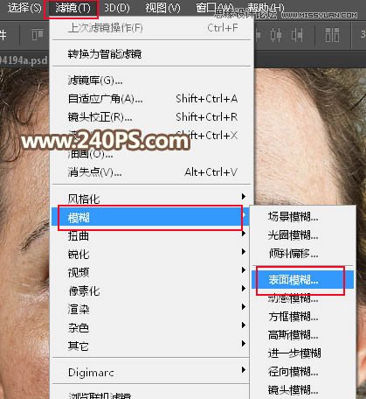Screen dimensions: 366x399
Task: Click the align horizontal centers icon
Action: coord(276,35)
